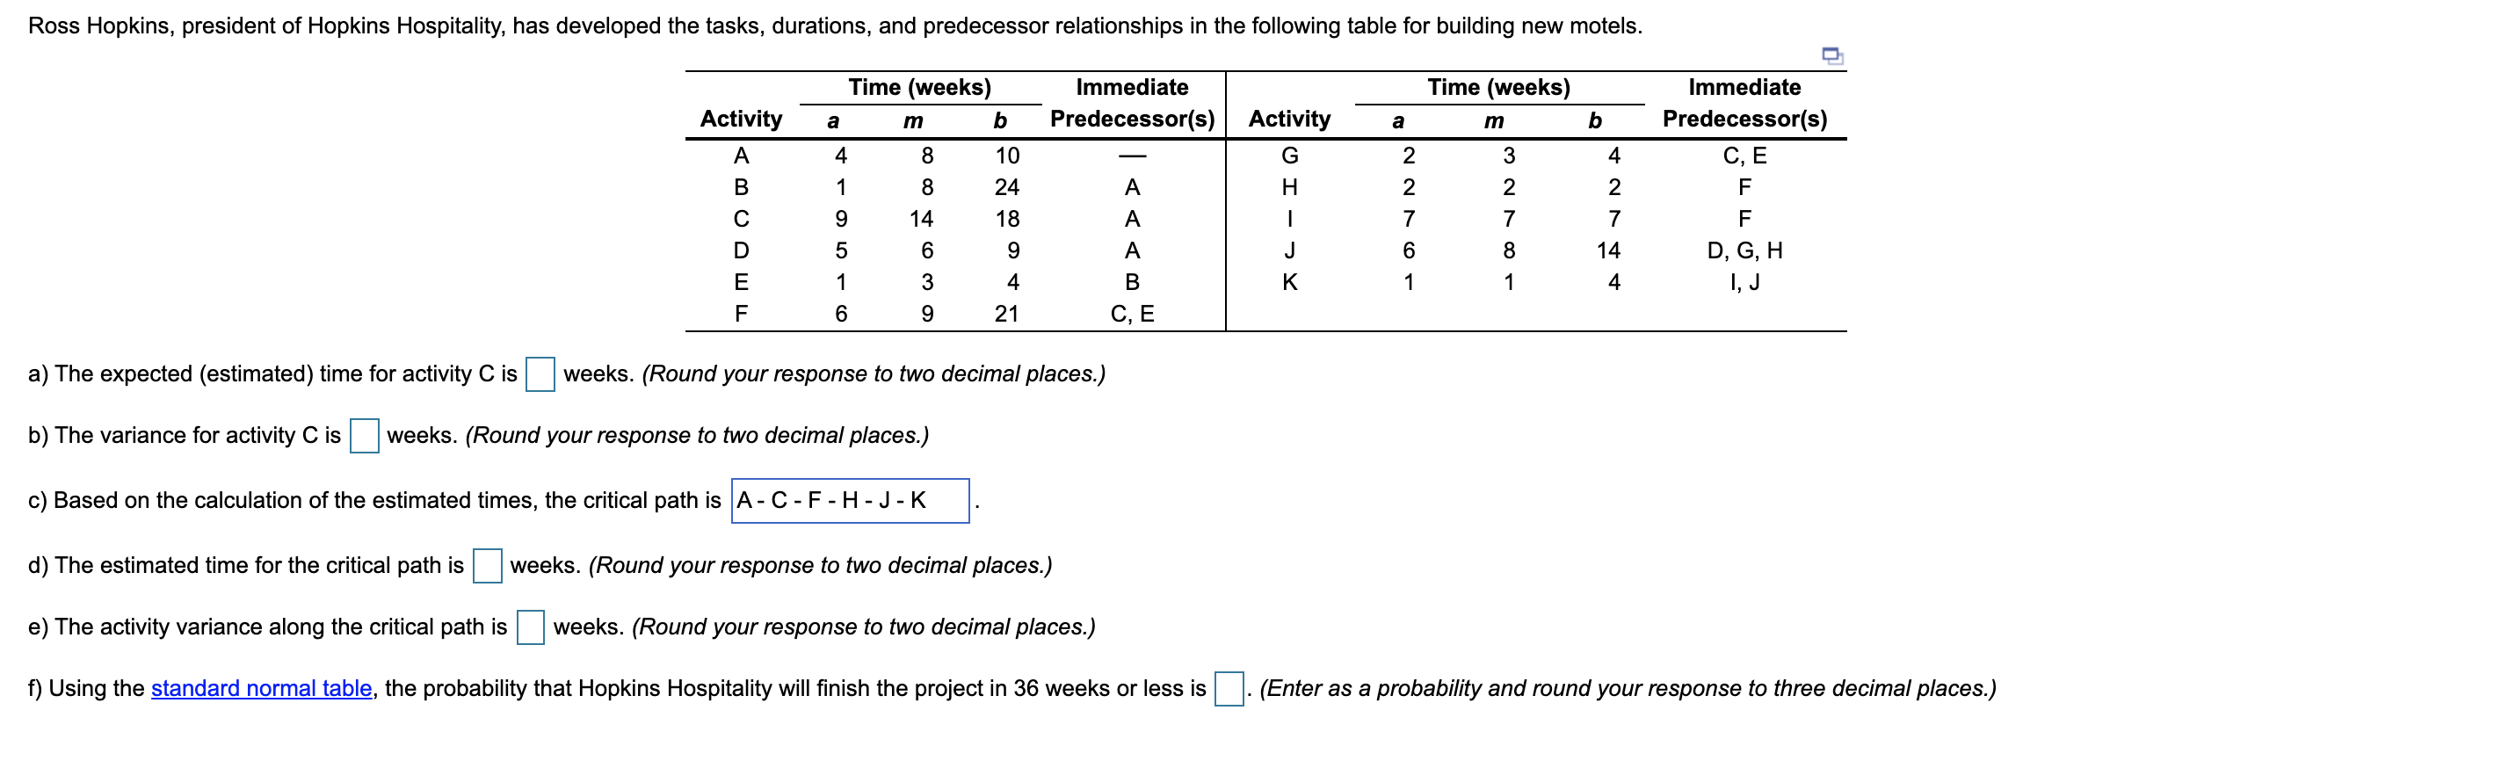
Task: Click the value 21 in activity F's row
Action: [1006, 314]
